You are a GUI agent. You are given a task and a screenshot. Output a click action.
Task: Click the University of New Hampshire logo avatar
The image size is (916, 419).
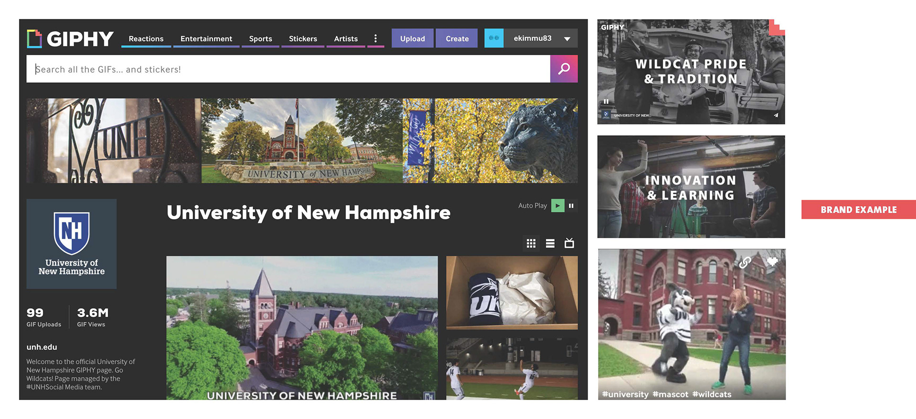(x=72, y=244)
